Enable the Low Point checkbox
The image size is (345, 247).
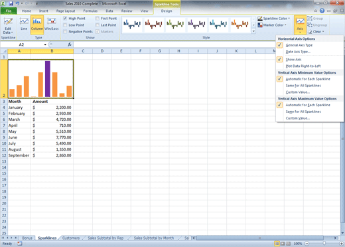(65, 25)
